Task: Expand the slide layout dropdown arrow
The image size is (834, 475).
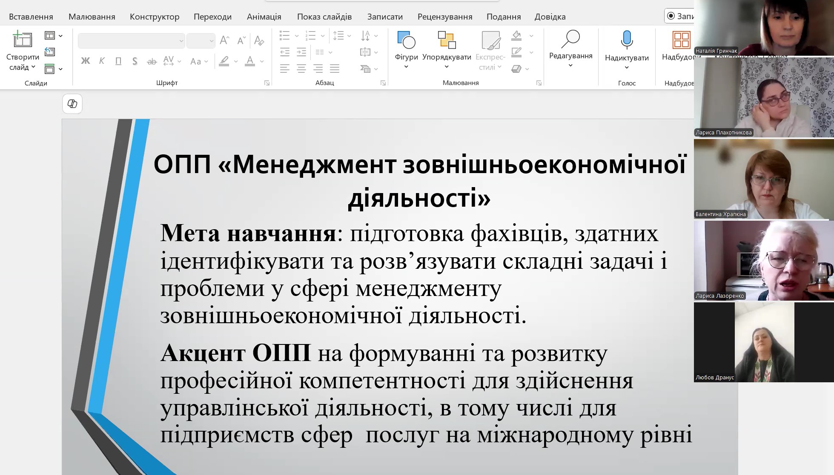Action: click(60, 36)
